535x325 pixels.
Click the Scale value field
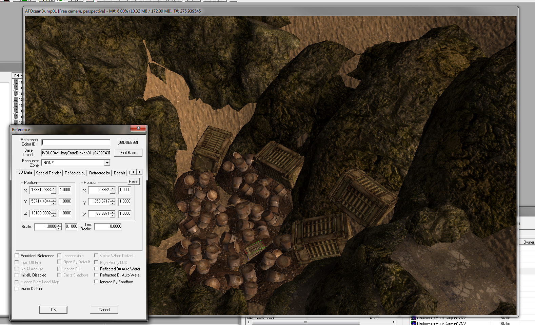(46, 227)
